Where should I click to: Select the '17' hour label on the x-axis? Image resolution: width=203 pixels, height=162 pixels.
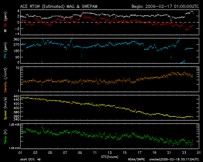click(140, 153)
